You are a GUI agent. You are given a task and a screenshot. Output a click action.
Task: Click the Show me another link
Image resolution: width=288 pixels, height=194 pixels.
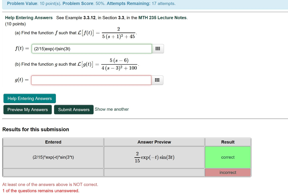pyautogui.click(x=112, y=109)
